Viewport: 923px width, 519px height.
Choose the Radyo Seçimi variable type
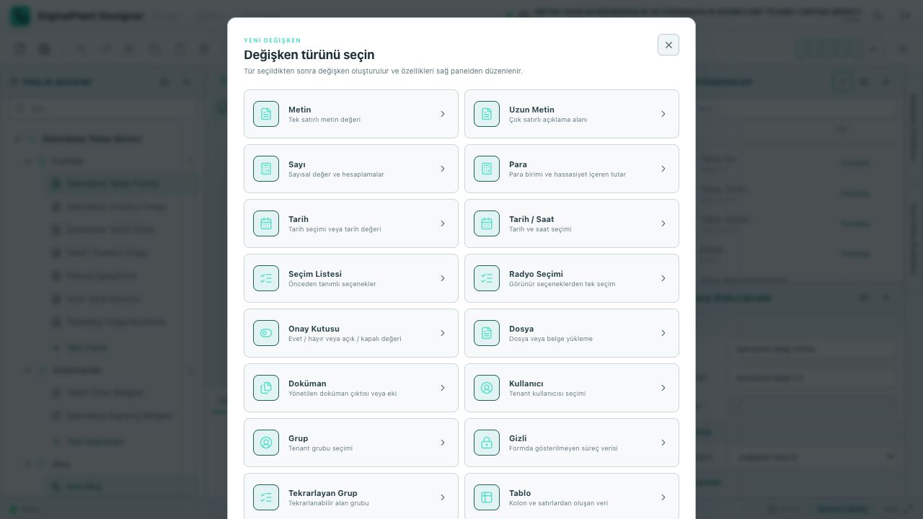(x=572, y=278)
